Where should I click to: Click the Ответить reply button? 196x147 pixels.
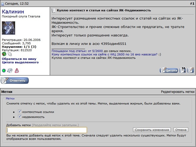pyautogui.click(x=15, y=80)
